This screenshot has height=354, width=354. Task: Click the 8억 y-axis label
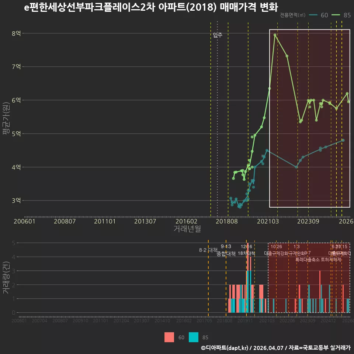(x=16, y=34)
